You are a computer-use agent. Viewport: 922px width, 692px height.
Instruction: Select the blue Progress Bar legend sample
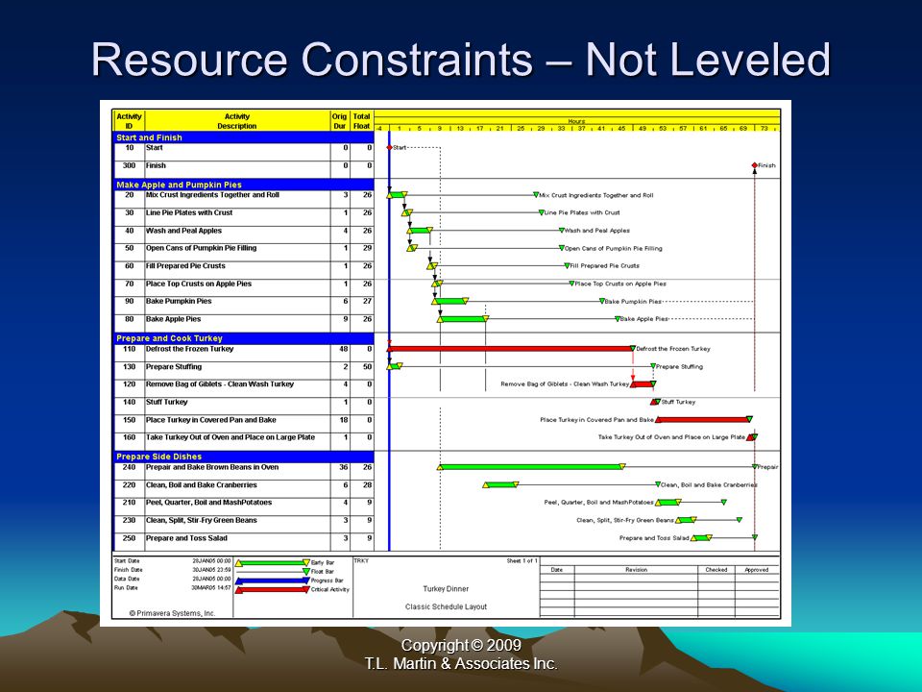point(272,581)
